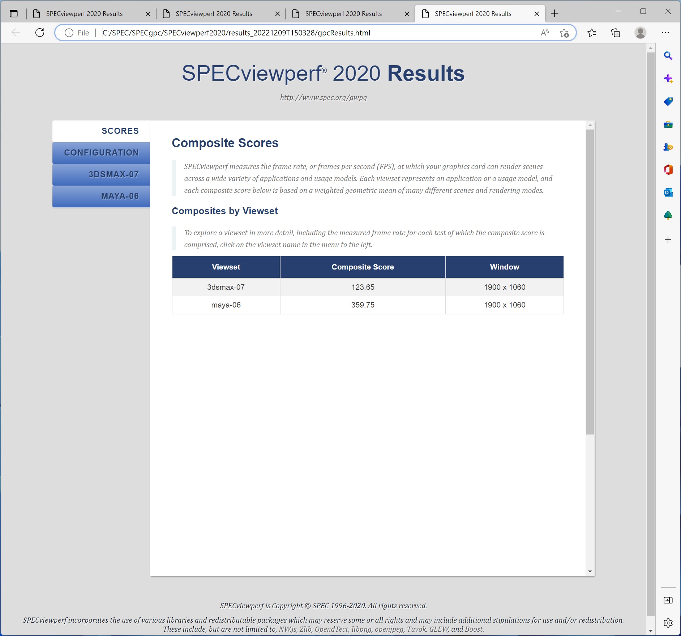The image size is (681, 636).
Task: Open the user profile avatar
Action: tap(641, 33)
